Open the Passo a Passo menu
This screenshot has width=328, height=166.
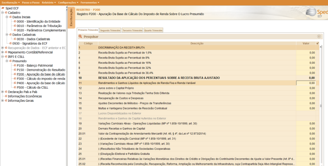(31, 2)
